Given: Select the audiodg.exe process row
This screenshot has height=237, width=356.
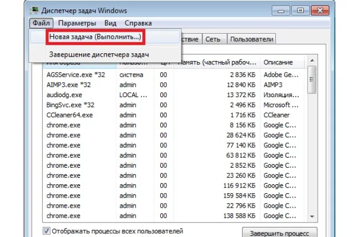Looking at the screenshot, I should [174, 95].
